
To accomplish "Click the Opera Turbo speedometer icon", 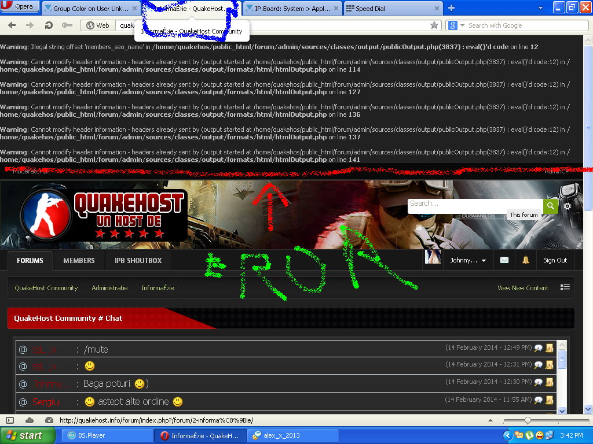I will tap(49, 420).
